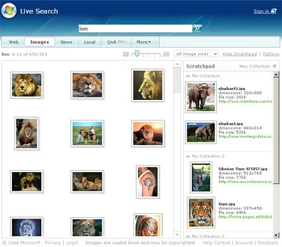Click the Scratchpad scrollbar thumb

[275, 130]
